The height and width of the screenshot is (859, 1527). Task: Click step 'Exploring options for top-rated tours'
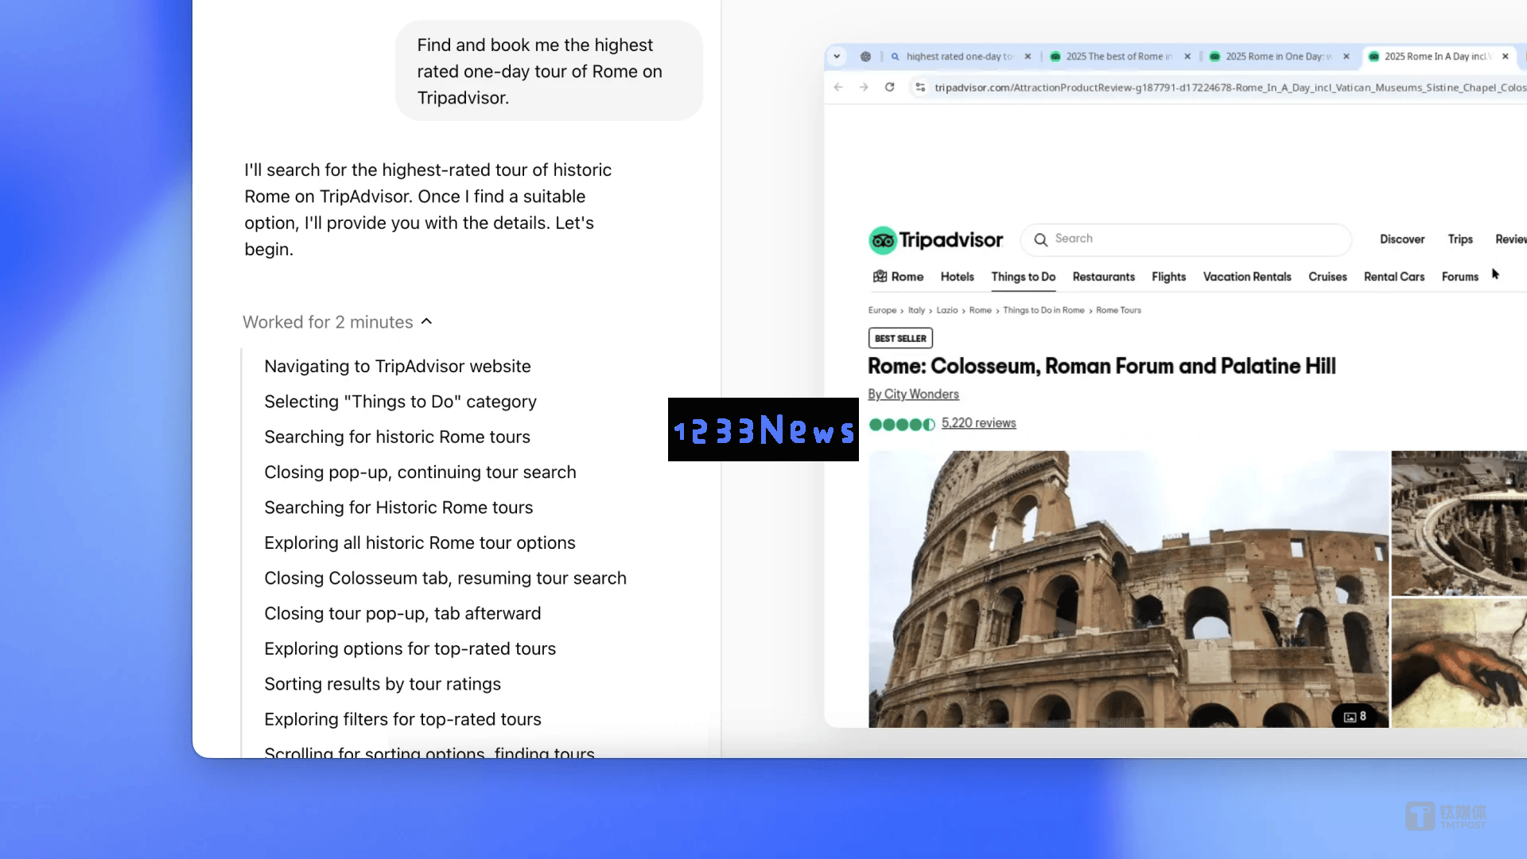click(x=410, y=649)
